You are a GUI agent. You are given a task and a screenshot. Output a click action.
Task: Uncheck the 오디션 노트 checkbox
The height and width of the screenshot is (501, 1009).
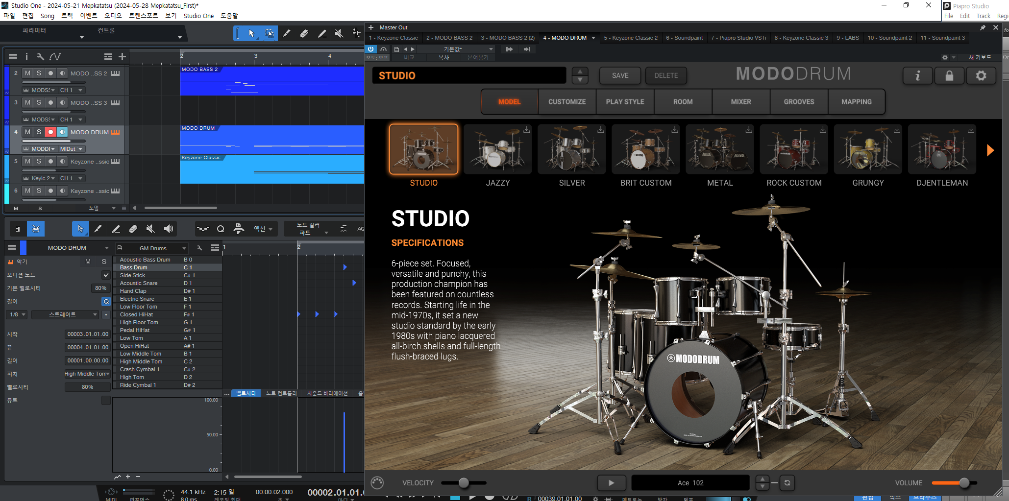point(106,275)
